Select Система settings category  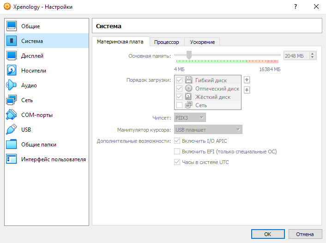pyautogui.click(x=47, y=41)
